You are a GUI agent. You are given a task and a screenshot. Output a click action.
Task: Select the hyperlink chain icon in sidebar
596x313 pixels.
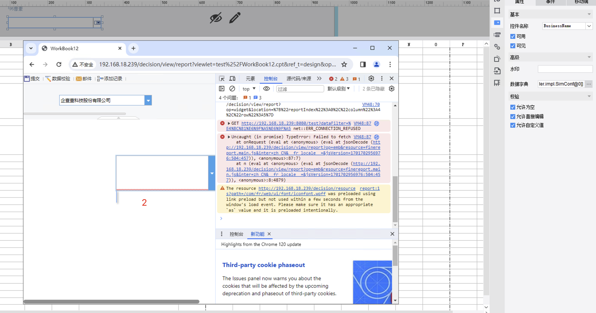(x=497, y=47)
